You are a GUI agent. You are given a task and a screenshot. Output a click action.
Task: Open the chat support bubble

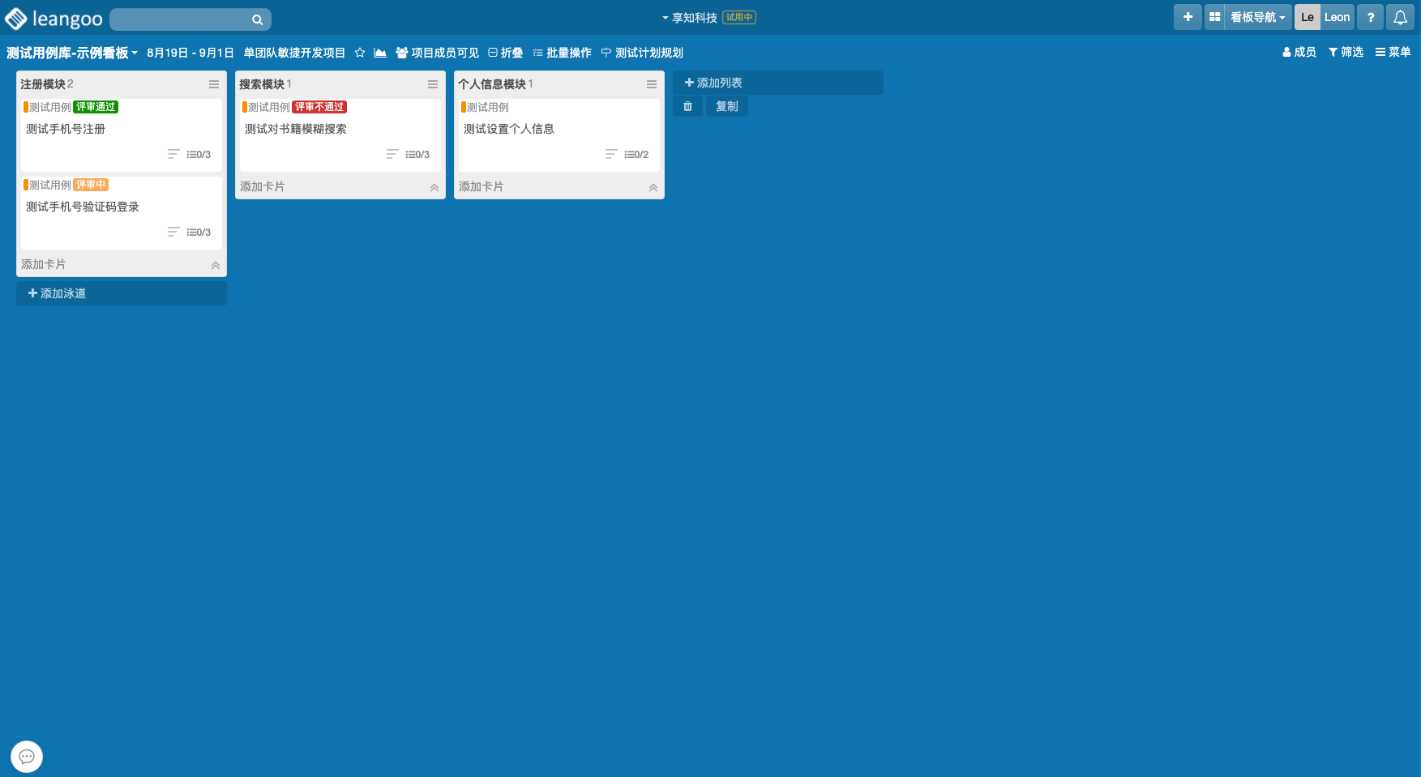[x=27, y=757]
